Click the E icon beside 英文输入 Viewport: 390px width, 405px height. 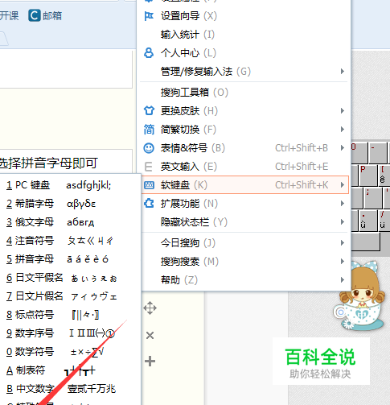point(149,167)
